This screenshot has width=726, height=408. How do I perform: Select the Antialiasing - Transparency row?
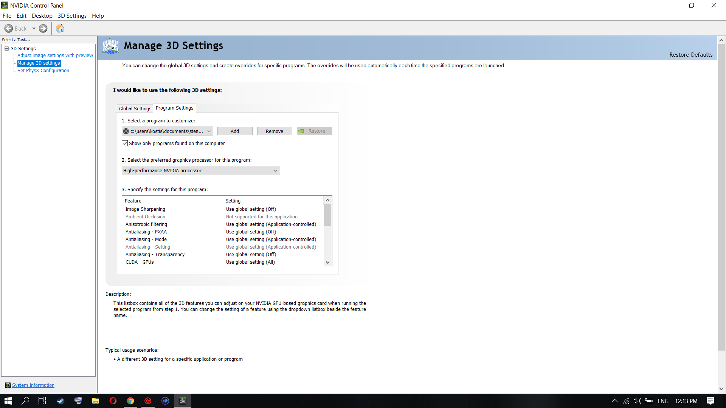point(223,255)
